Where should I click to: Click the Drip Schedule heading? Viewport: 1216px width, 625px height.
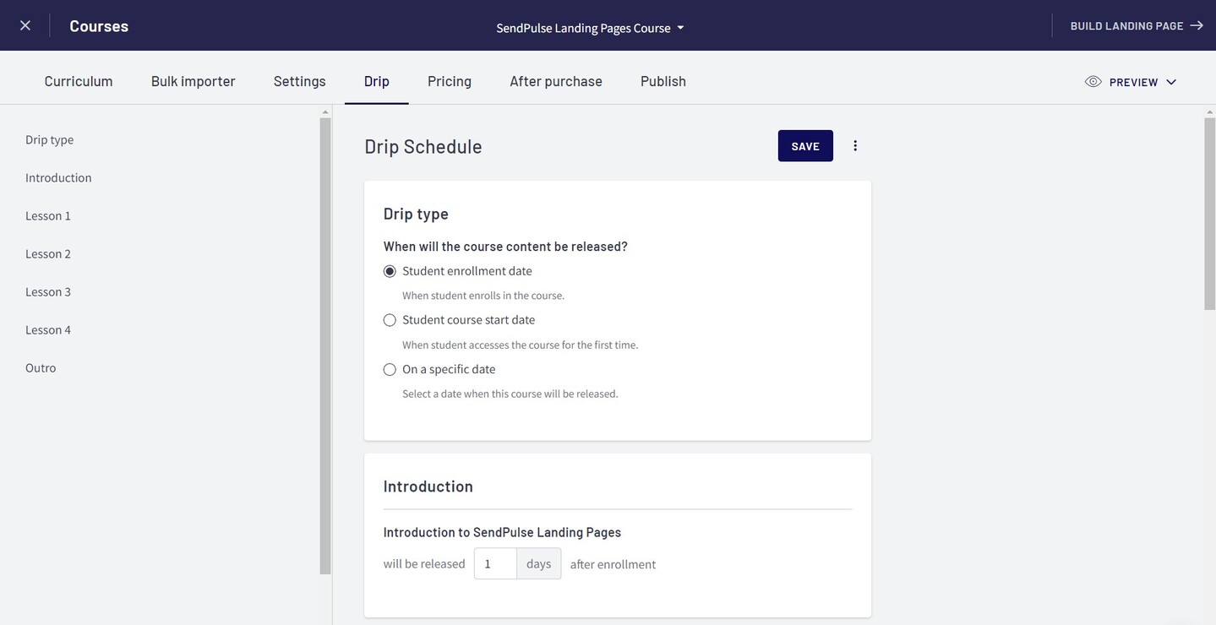(423, 146)
